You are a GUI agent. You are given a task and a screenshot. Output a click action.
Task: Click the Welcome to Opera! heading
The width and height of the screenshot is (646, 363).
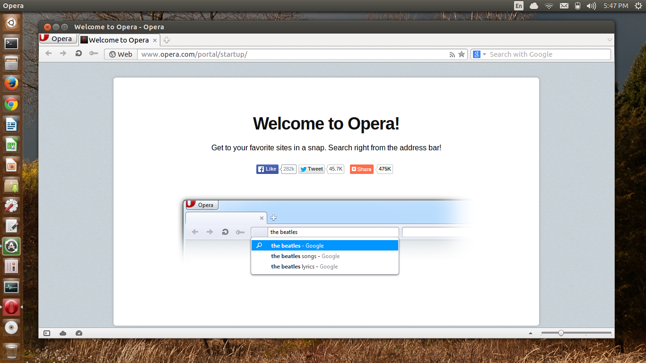(x=326, y=124)
